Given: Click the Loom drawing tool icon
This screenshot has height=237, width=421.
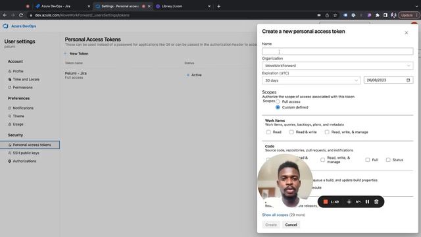Looking at the screenshot, I should pyautogui.click(x=349, y=202).
